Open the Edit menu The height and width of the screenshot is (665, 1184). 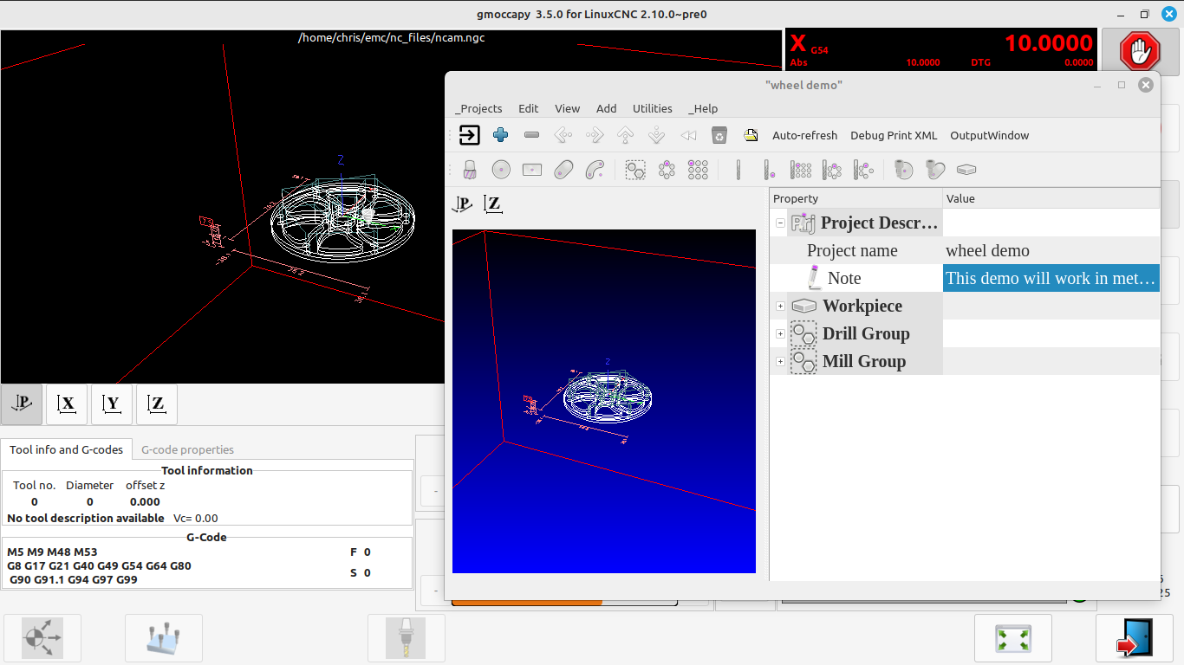pos(528,108)
